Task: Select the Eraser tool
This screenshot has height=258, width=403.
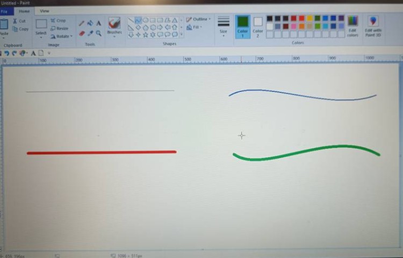Action: [x=82, y=33]
